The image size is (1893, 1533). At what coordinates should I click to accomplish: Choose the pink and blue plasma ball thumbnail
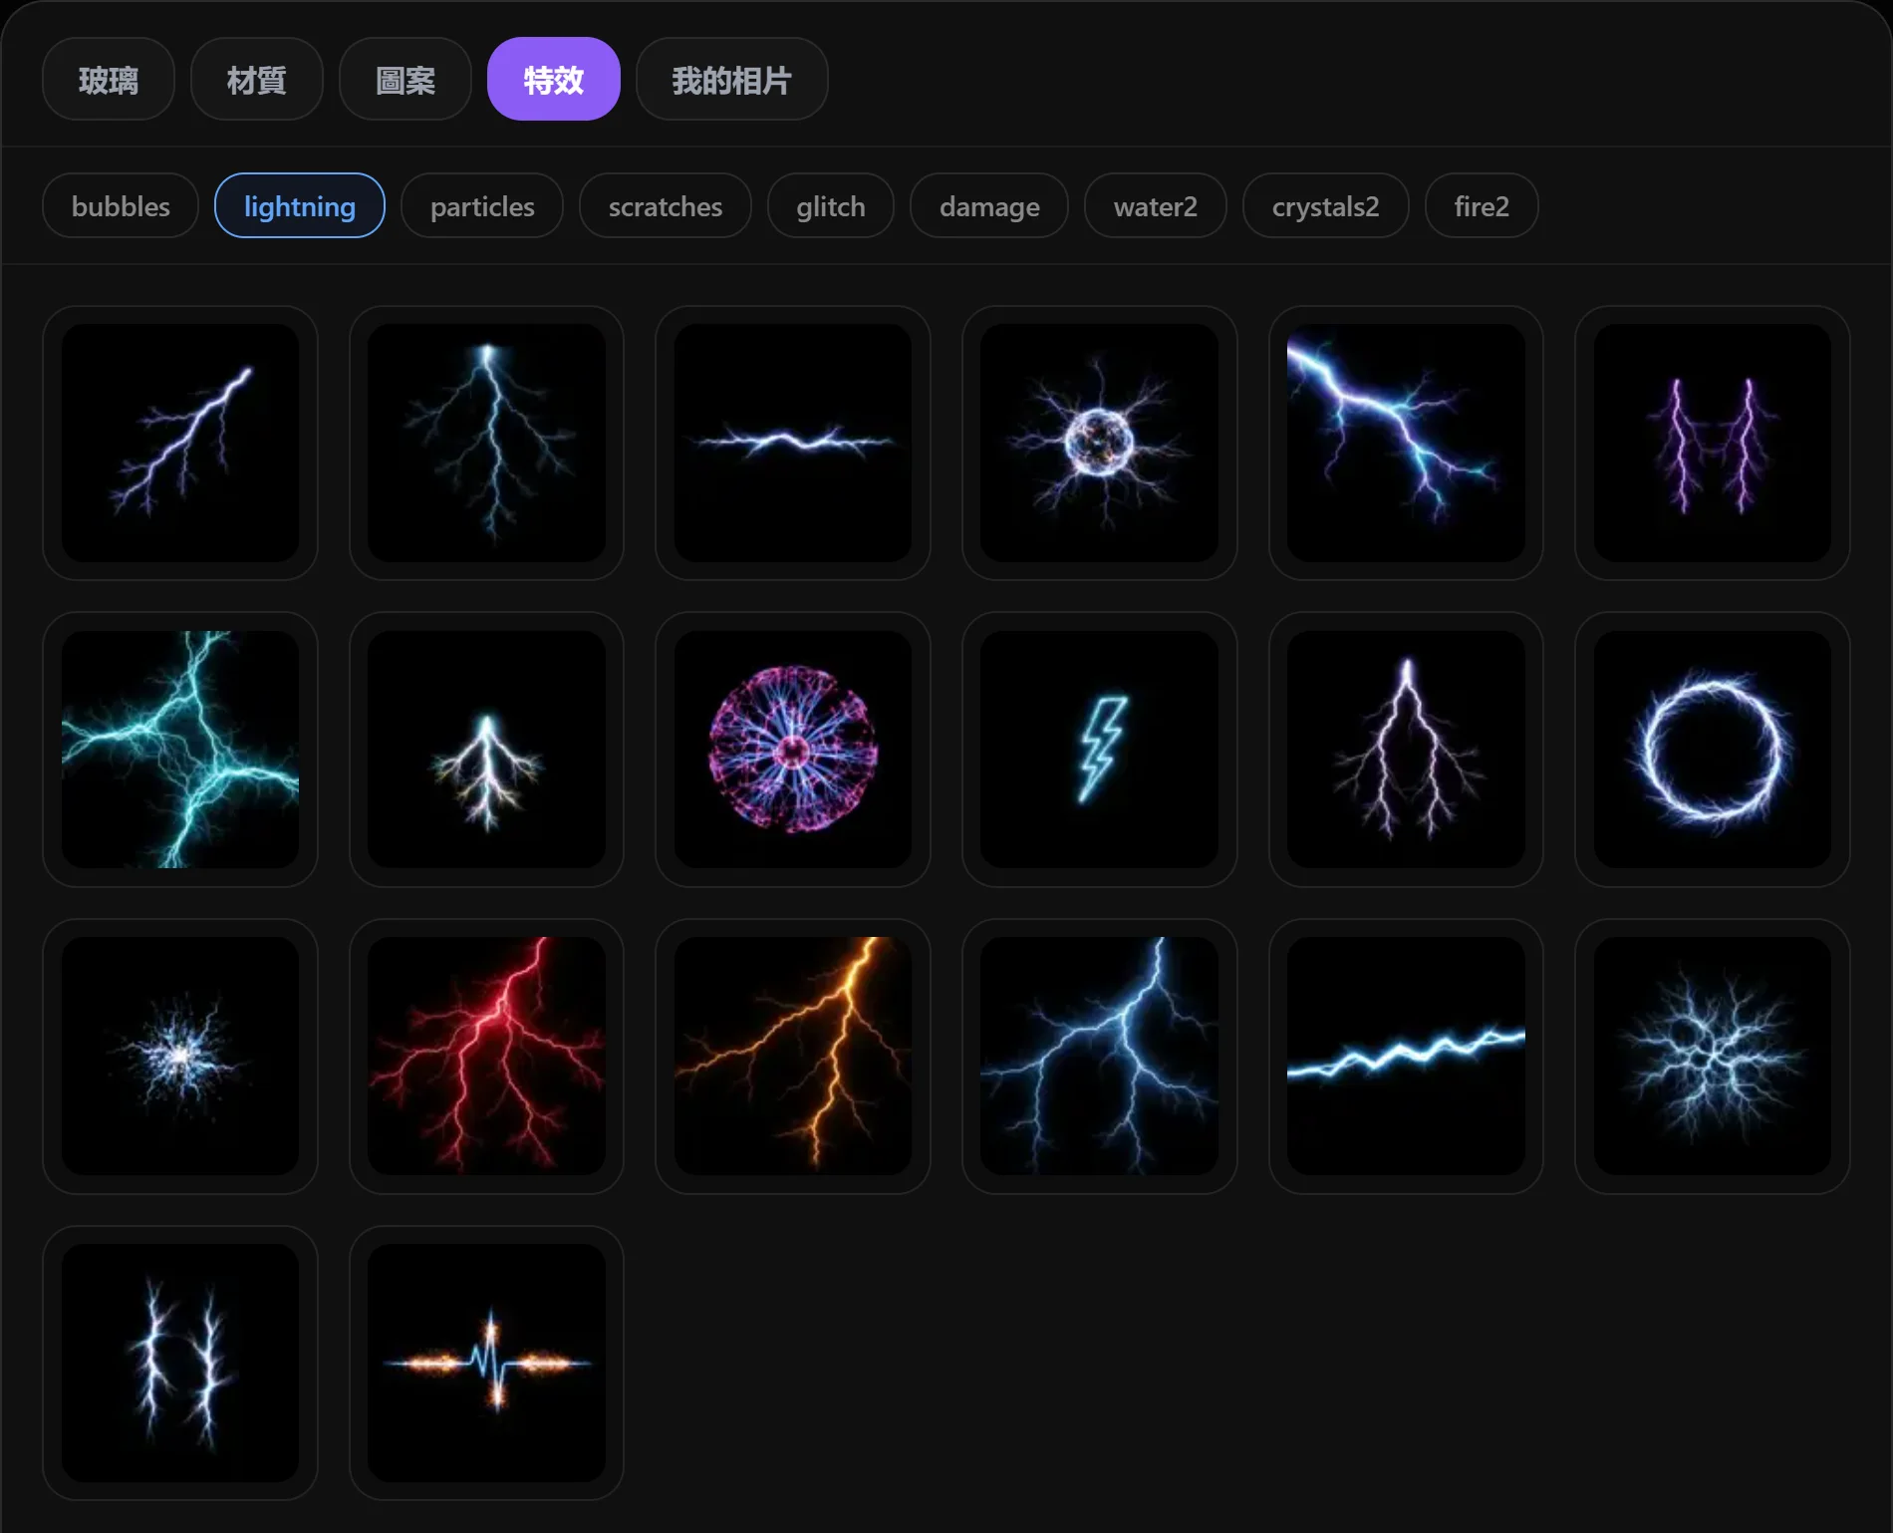(793, 750)
